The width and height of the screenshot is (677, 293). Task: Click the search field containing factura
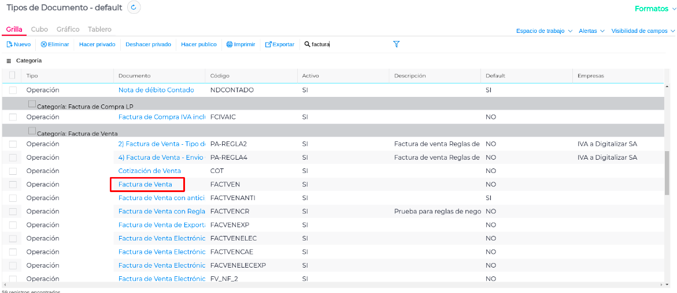[x=347, y=44]
